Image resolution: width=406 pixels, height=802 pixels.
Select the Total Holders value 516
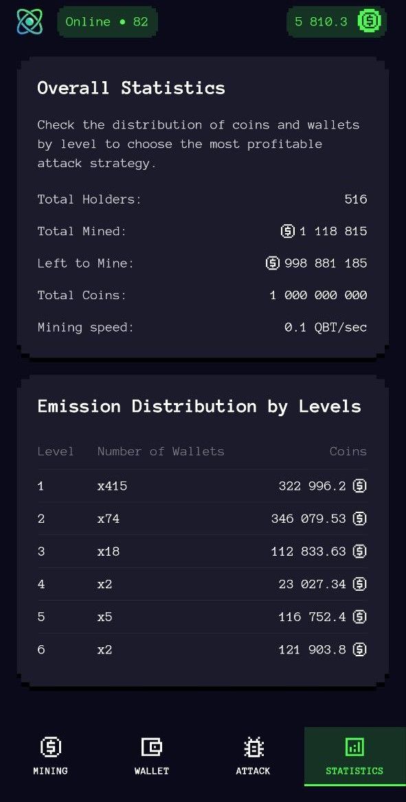coord(355,199)
